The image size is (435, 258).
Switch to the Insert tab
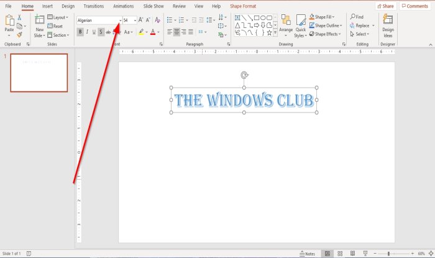tap(47, 6)
